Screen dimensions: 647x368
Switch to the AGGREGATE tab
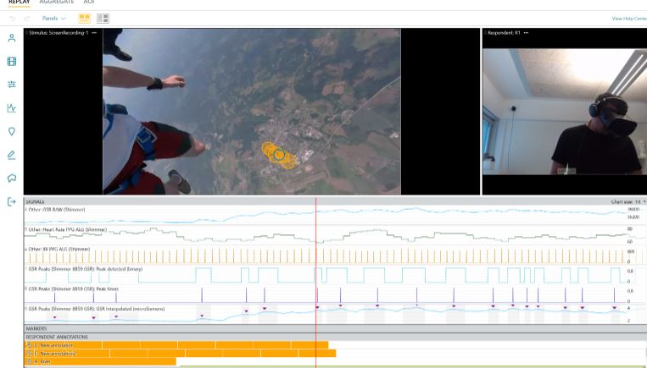pos(57,2)
